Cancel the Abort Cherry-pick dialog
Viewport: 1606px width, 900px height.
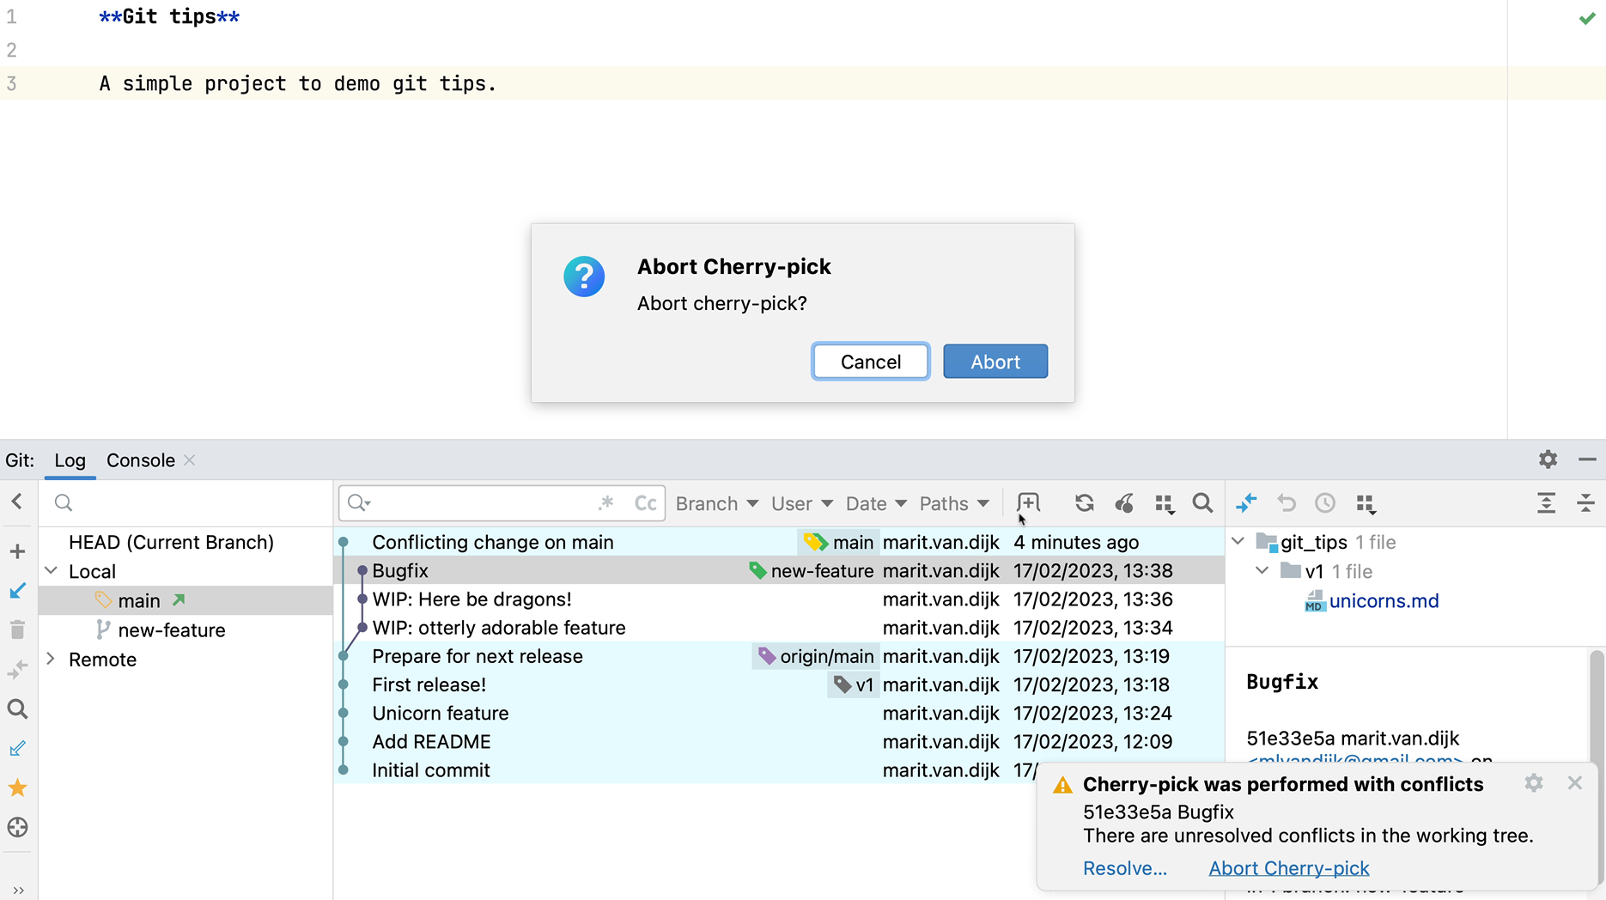(870, 362)
